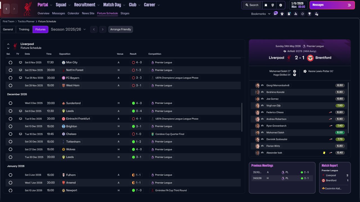
Task: Open the Man City club badge
Action: [64, 63]
